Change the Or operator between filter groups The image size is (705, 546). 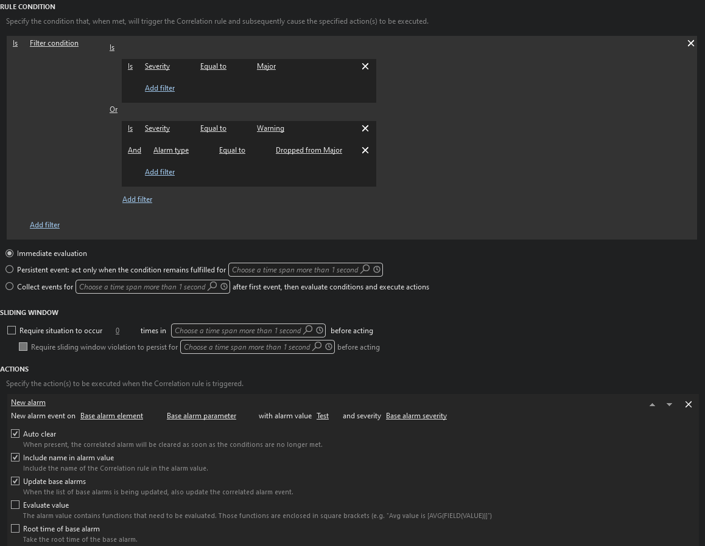(113, 109)
